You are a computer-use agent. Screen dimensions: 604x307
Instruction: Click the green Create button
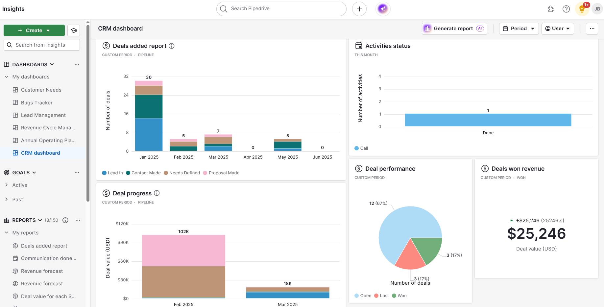click(33, 30)
